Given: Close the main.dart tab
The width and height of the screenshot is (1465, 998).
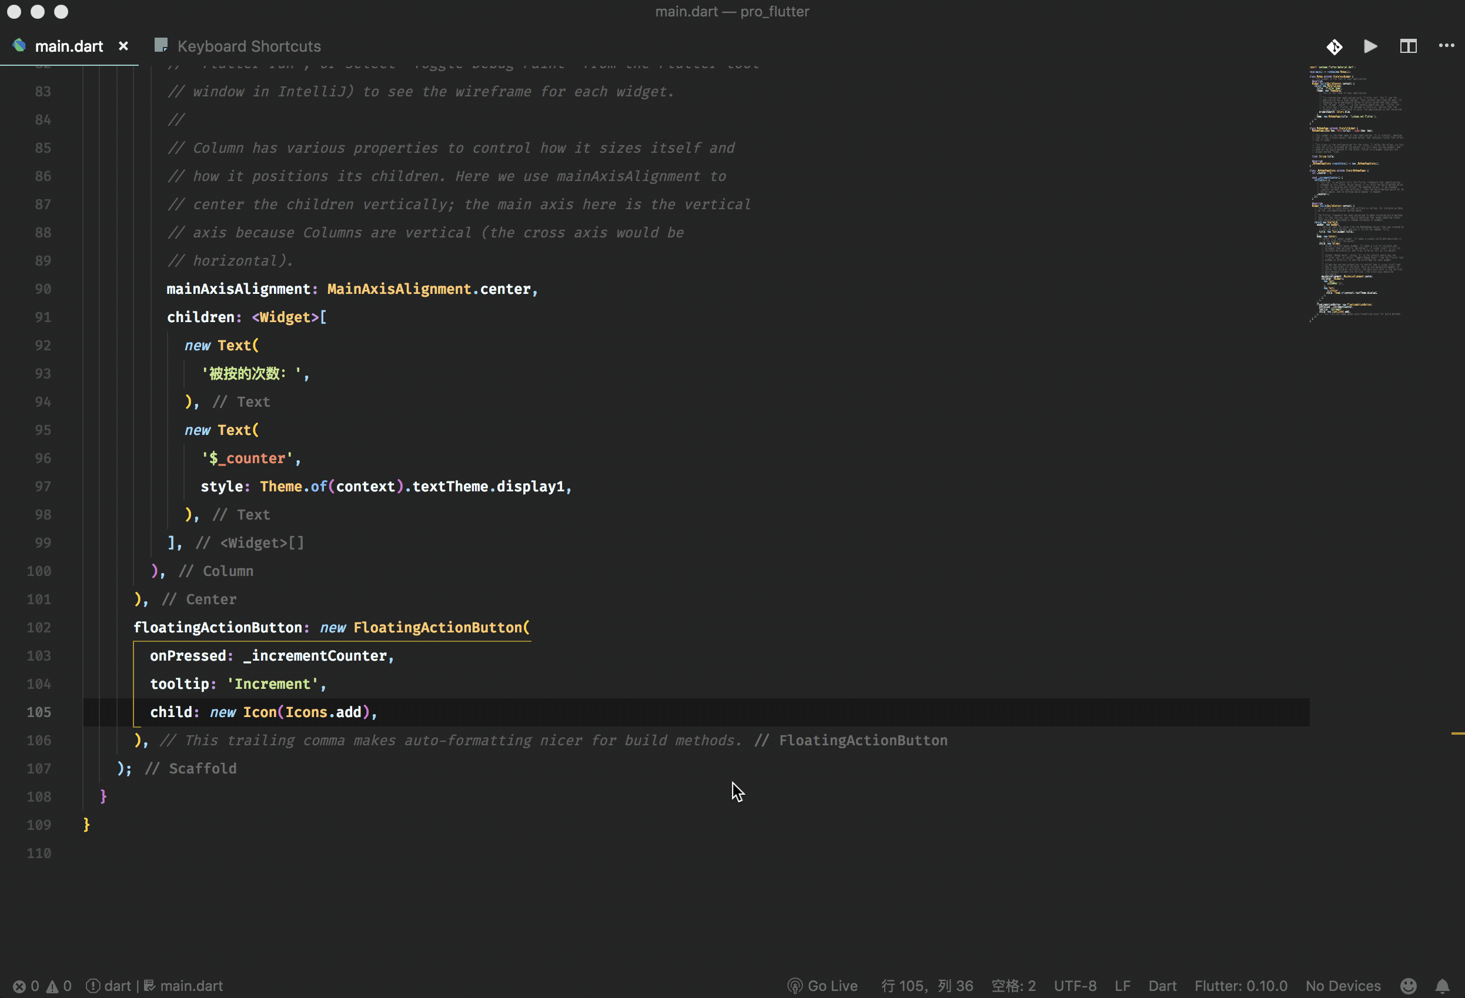Looking at the screenshot, I should [x=123, y=46].
